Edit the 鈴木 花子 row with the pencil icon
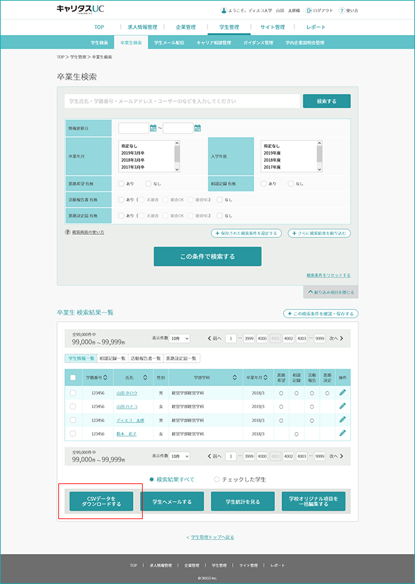Screen dimensions: 415x584 tap(342, 433)
